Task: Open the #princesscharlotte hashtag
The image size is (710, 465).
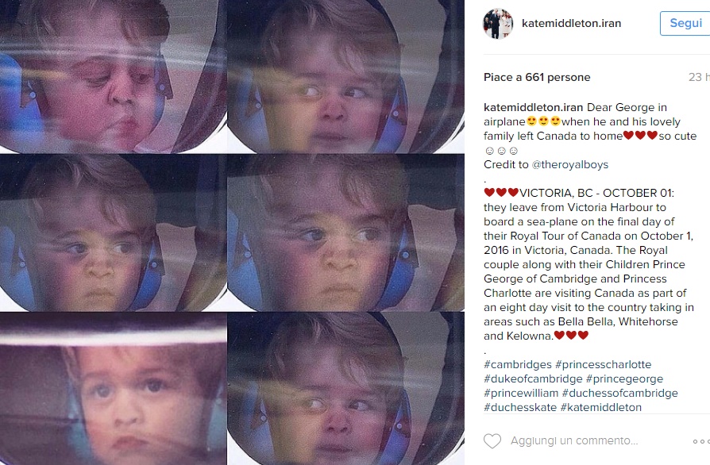Action: [603, 364]
